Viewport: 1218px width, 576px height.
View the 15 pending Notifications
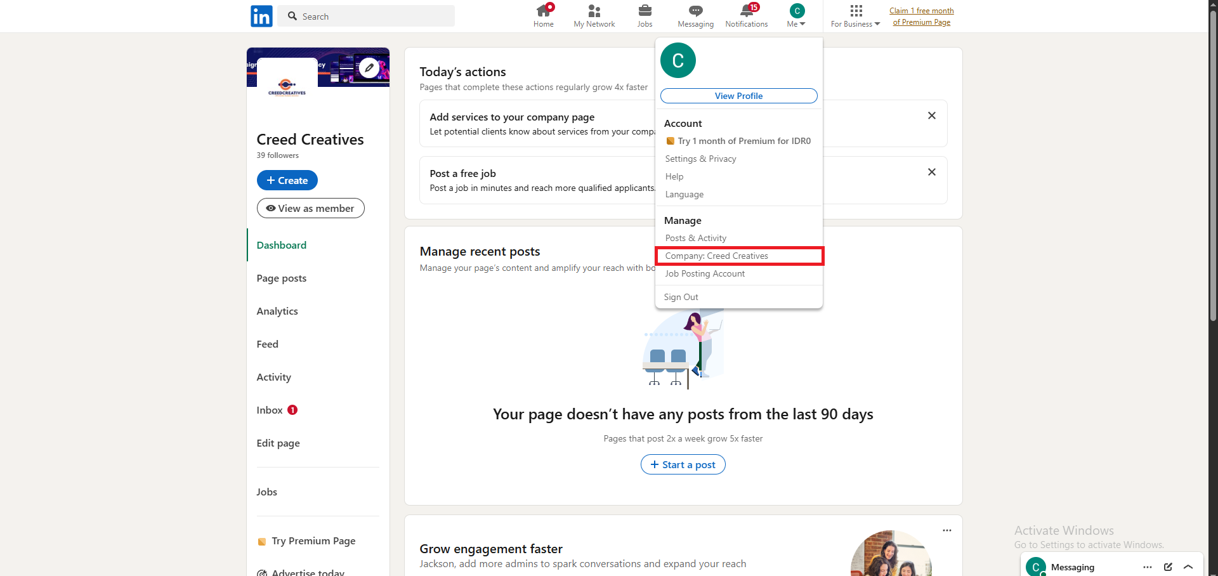coord(747,15)
